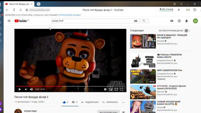Open the on-screen keyboard icon in search
The height and width of the screenshot is (113, 201).
136,21
